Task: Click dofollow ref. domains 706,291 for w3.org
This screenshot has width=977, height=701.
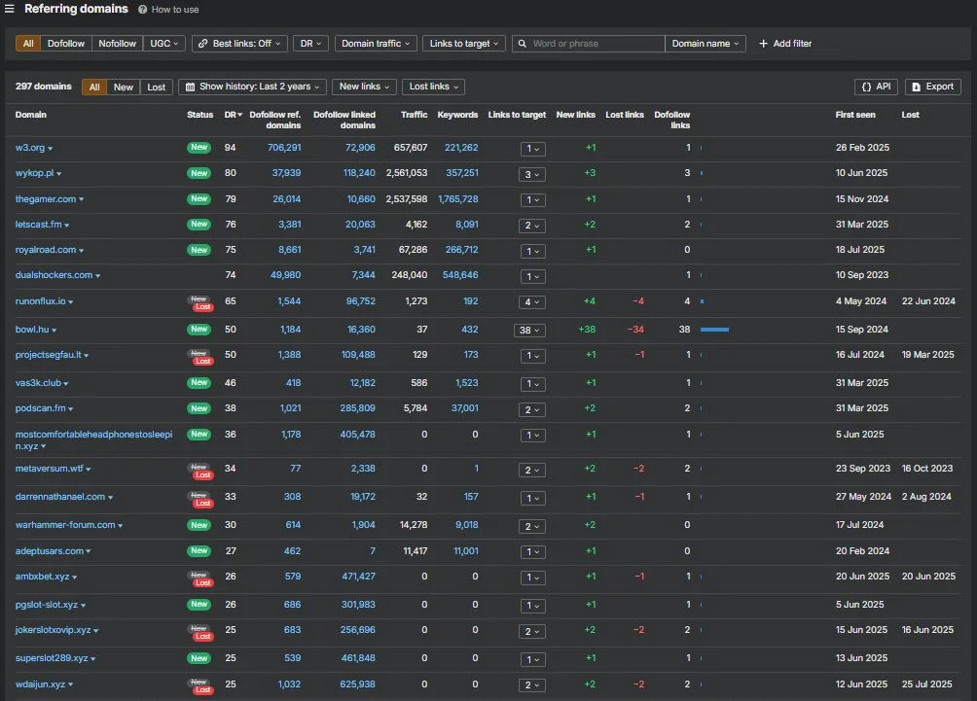Action: 284,148
